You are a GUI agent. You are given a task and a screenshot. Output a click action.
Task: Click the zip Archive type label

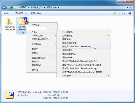coord(23,95)
